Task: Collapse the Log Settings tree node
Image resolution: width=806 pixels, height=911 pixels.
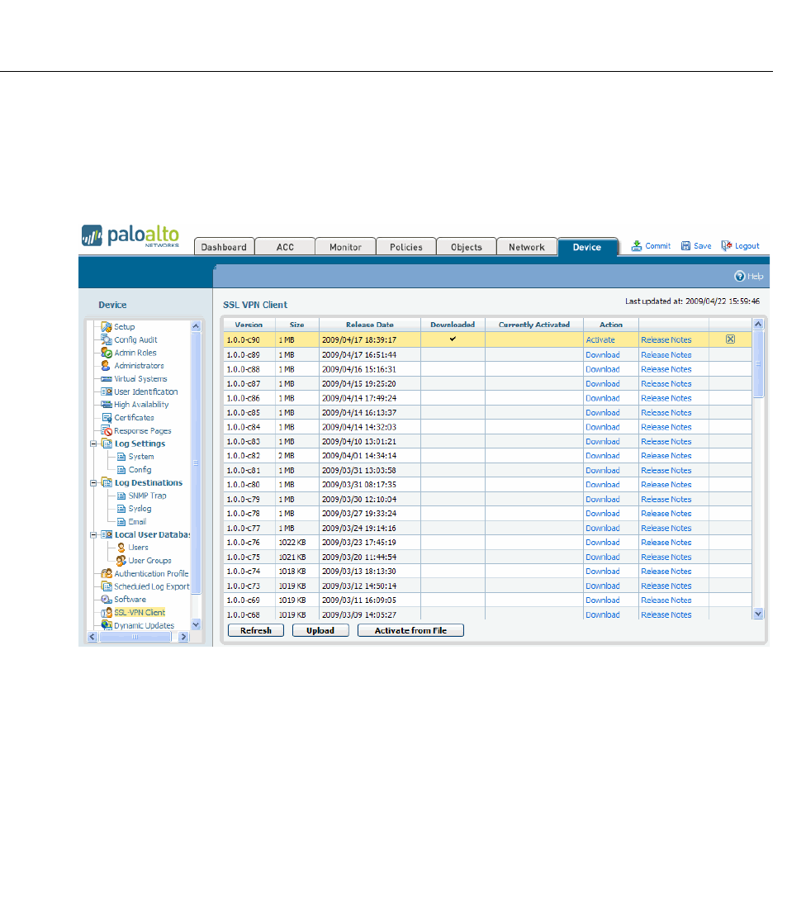Action: [x=93, y=444]
